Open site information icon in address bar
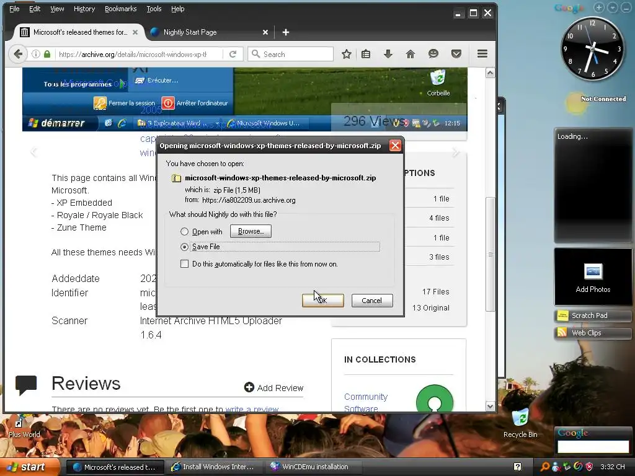635x476 pixels. 35,54
